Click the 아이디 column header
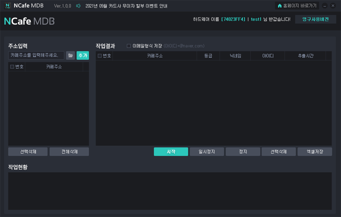 267,56
